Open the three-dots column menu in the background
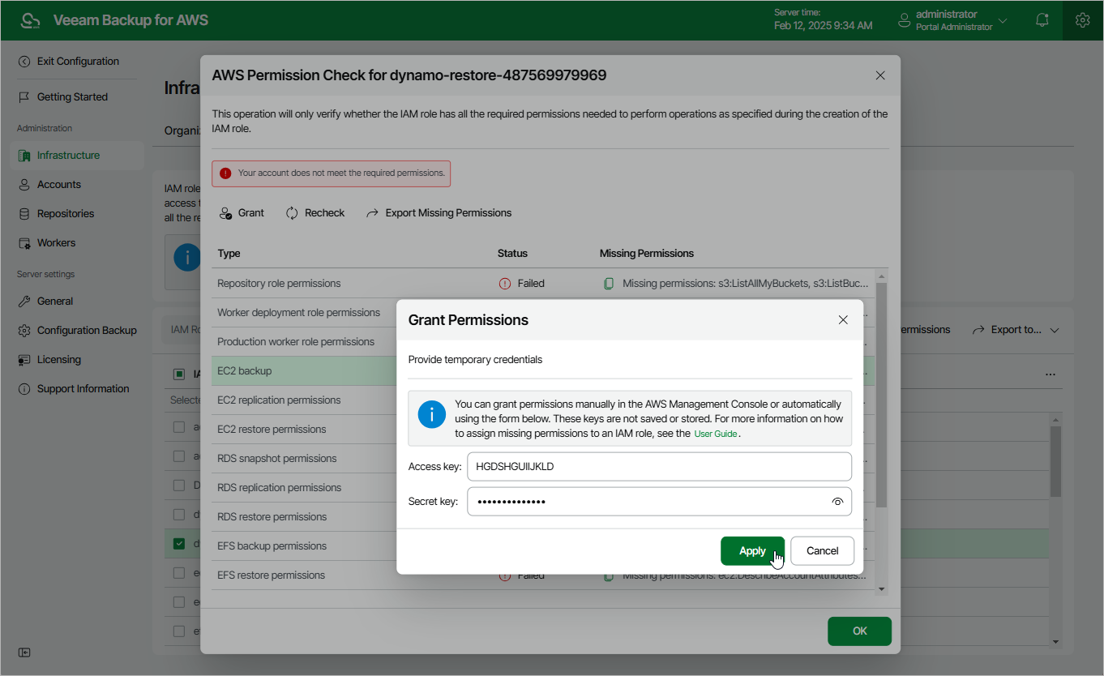The height and width of the screenshot is (676, 1104). coord(1051,374)
